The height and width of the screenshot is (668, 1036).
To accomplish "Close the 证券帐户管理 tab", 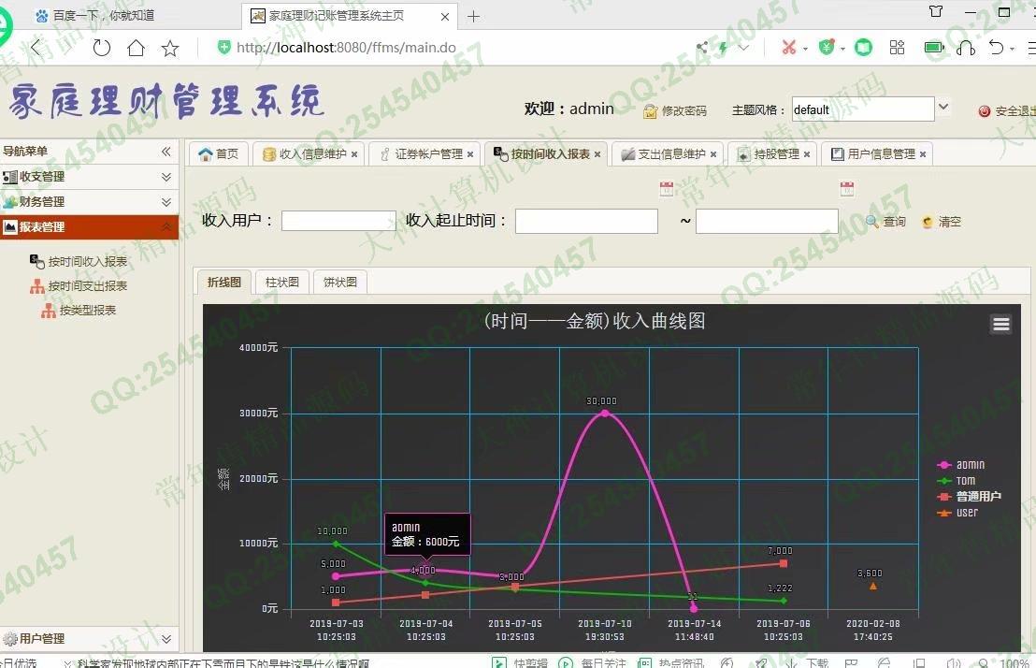I will pos(470,154).
